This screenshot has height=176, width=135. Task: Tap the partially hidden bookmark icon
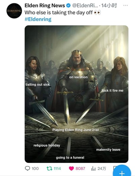pos(114,168)
